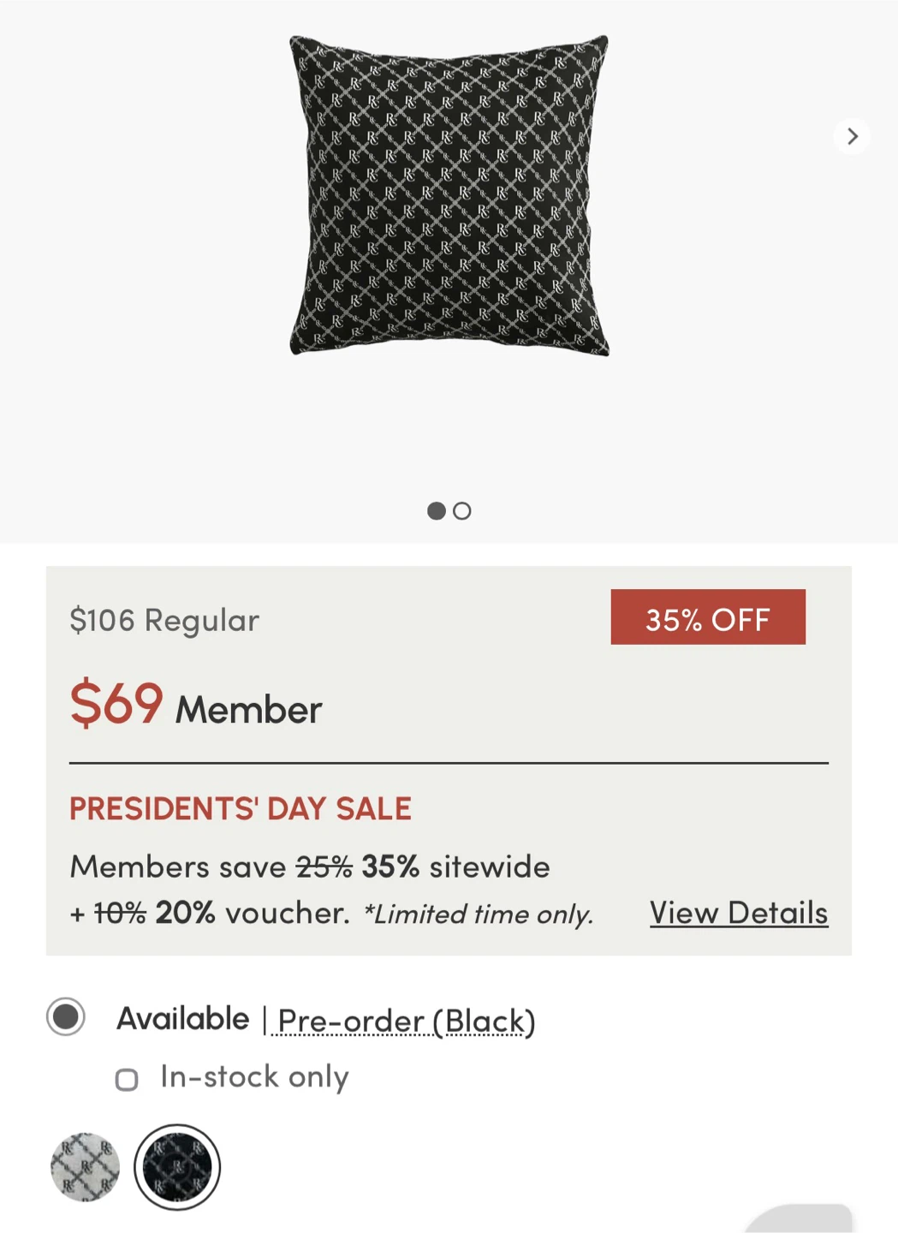Open the black monogram pillow image
Viewport: 898px width, 1233px height.
coord(449,195)
